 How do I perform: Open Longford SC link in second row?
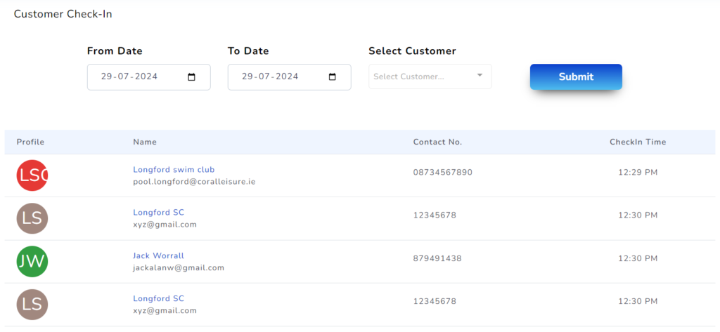(158, 212)
